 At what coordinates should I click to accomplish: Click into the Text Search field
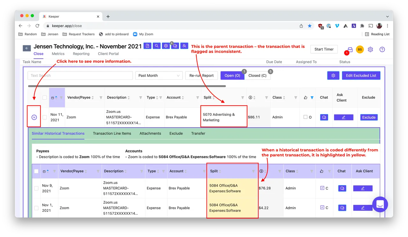[80, 76]
